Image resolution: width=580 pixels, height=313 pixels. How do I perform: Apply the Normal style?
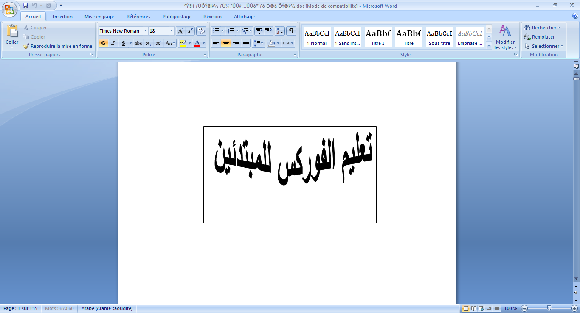pyautogui.click(x=317, y=37)
